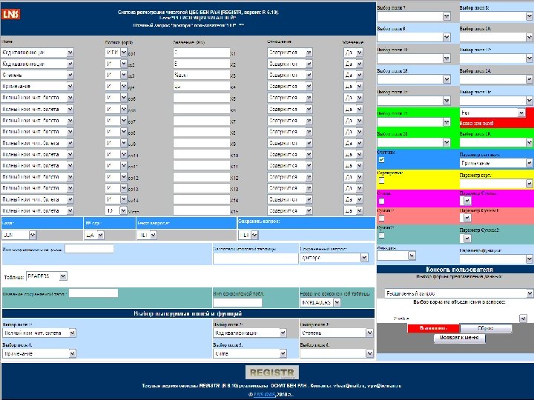Open the Да condition dropdown in the first row
The height and width of the screenshot is (400, 534).
coord(353,53)
